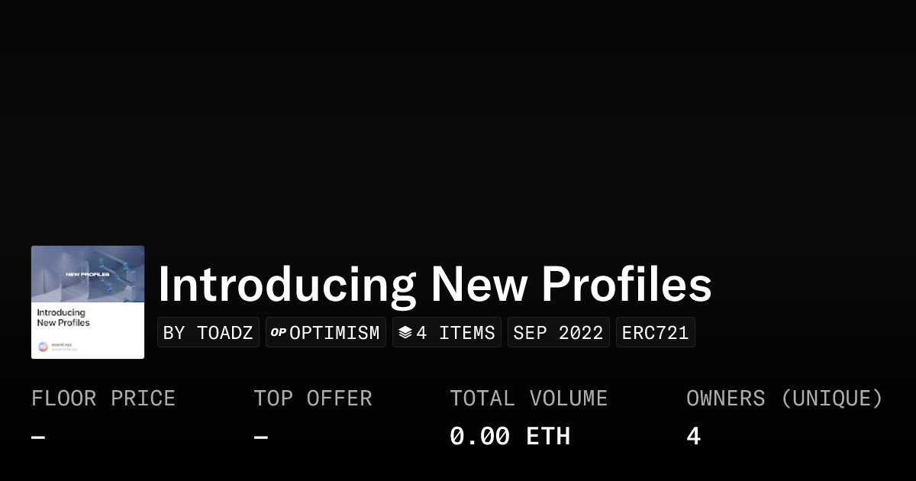The image size is (916, 481).
Task: Click the stacked layers icon beside 4 ITEMS
Action: click(x=405, y=333)
